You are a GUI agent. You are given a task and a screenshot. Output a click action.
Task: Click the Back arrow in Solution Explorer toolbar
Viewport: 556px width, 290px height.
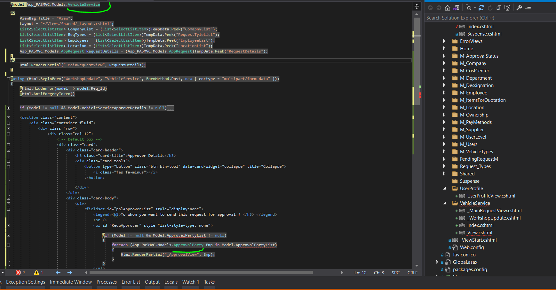[430, 8]
